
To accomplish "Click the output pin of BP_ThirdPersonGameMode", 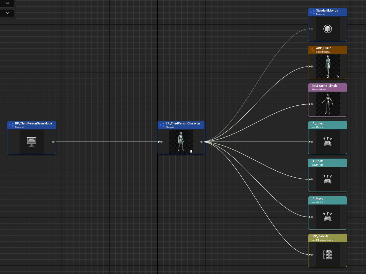I will (x=53, y=142).
